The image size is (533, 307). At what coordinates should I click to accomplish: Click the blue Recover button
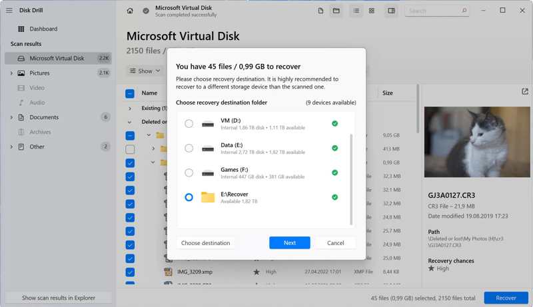[506, 298]
